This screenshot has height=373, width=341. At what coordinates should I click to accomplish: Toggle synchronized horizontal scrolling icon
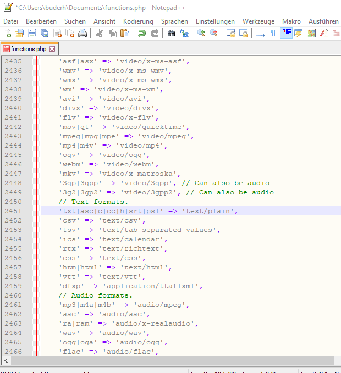244,33
